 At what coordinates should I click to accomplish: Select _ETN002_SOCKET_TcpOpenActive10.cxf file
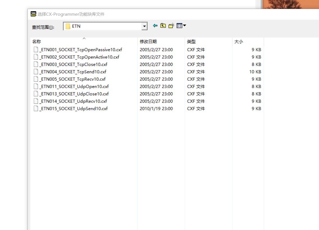(x=79, y=57)
